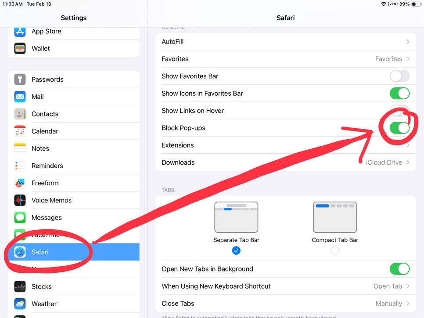Open When Using New Keyboard Shortcut
424x318 pixels.
286,286
